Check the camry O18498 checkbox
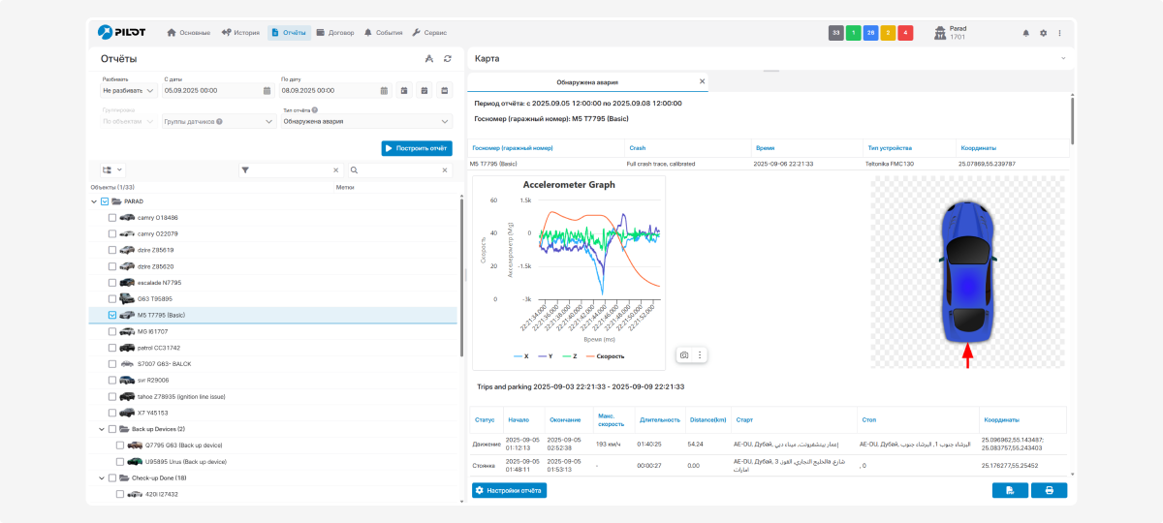 (x=112, y=218)
